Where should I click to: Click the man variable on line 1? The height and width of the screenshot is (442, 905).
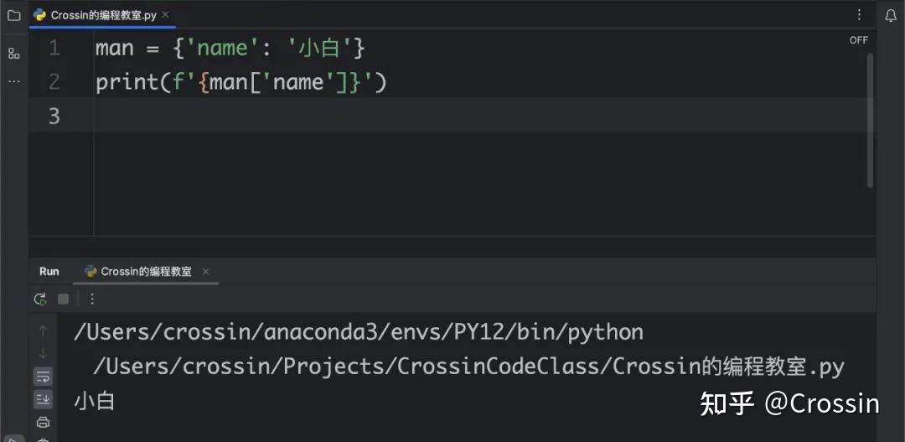115,48
